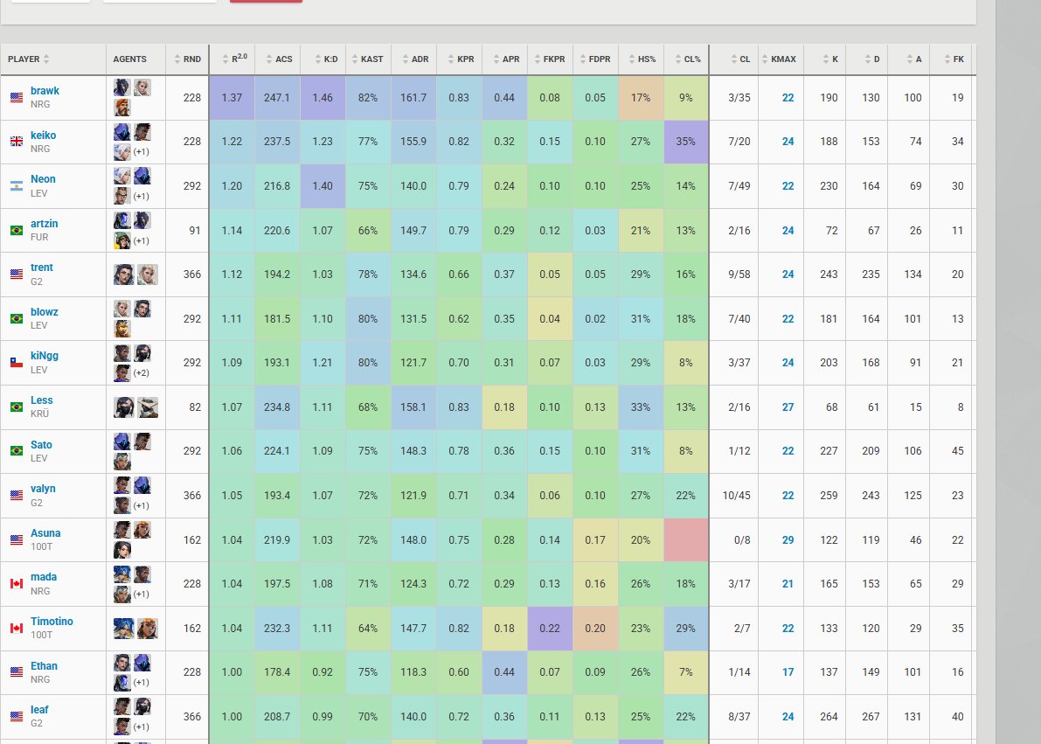This screenshot has height=744, width=1041.
Task: Open Asuna's KMAX value 29
Action: click(788, 540)
